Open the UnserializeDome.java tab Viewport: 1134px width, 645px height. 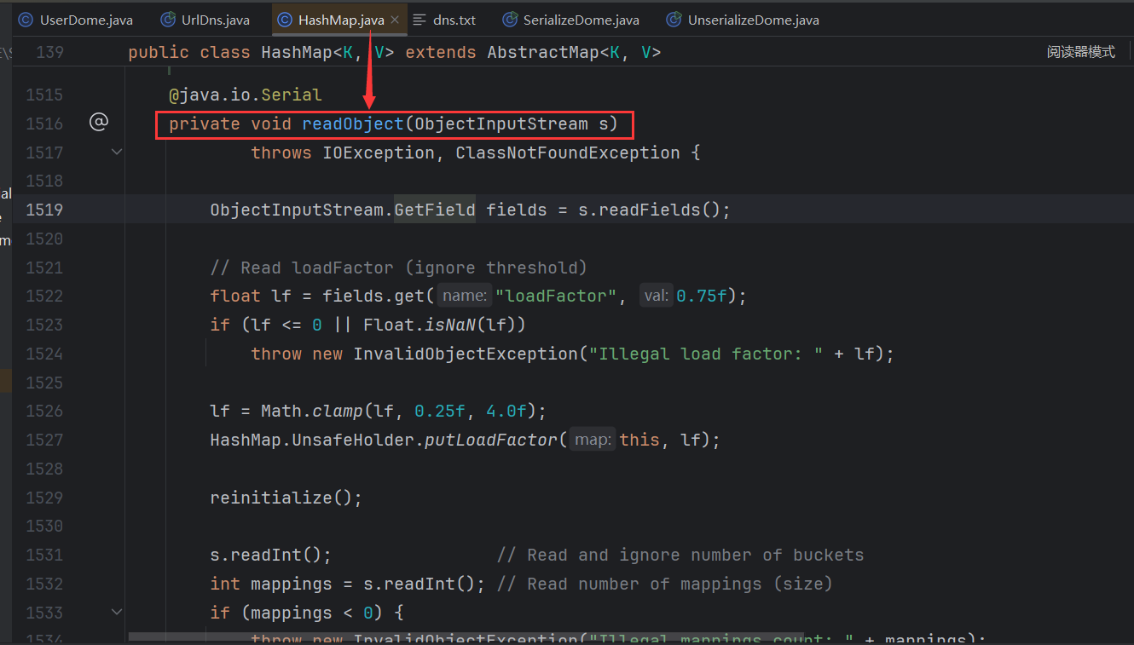pyautogui.click(x=753, y=20)
